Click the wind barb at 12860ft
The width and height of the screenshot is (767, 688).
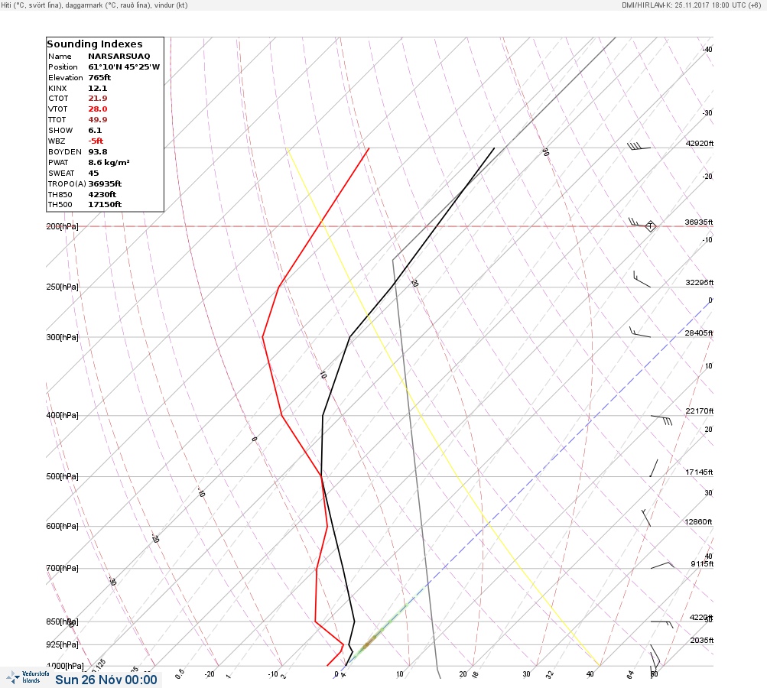click(x=646, y=518)
